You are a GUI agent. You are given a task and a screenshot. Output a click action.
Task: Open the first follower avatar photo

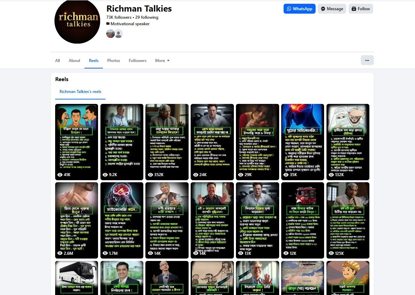110,34
